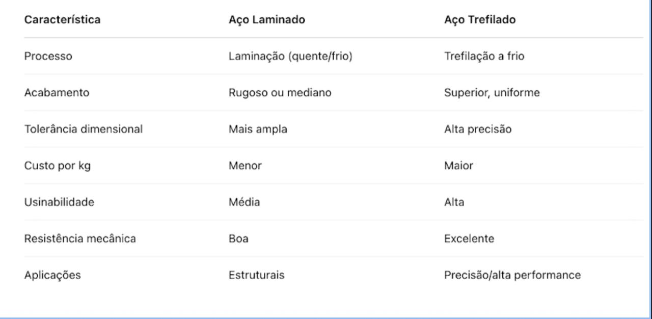Screen dimensions: 652x319
Task: Select the Tolerância dimensional row label
Action: [84, 129]
